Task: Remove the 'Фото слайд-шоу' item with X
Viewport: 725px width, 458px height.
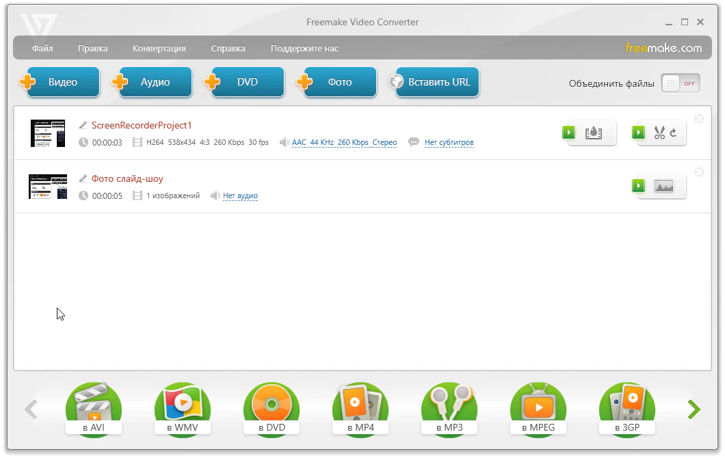Action: pyautogui.click(x=699, y=172)
